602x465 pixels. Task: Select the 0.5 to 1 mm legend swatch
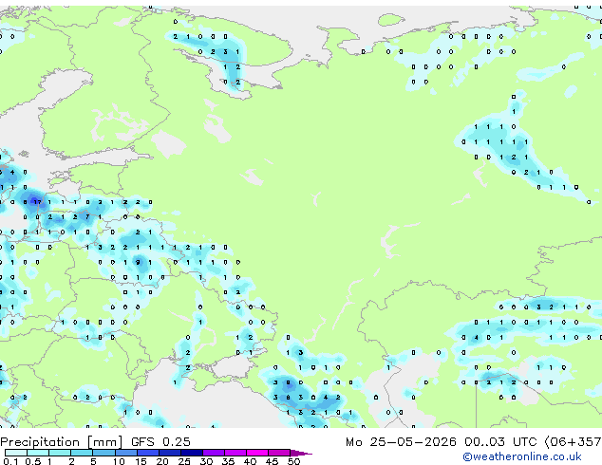(38, 453)
